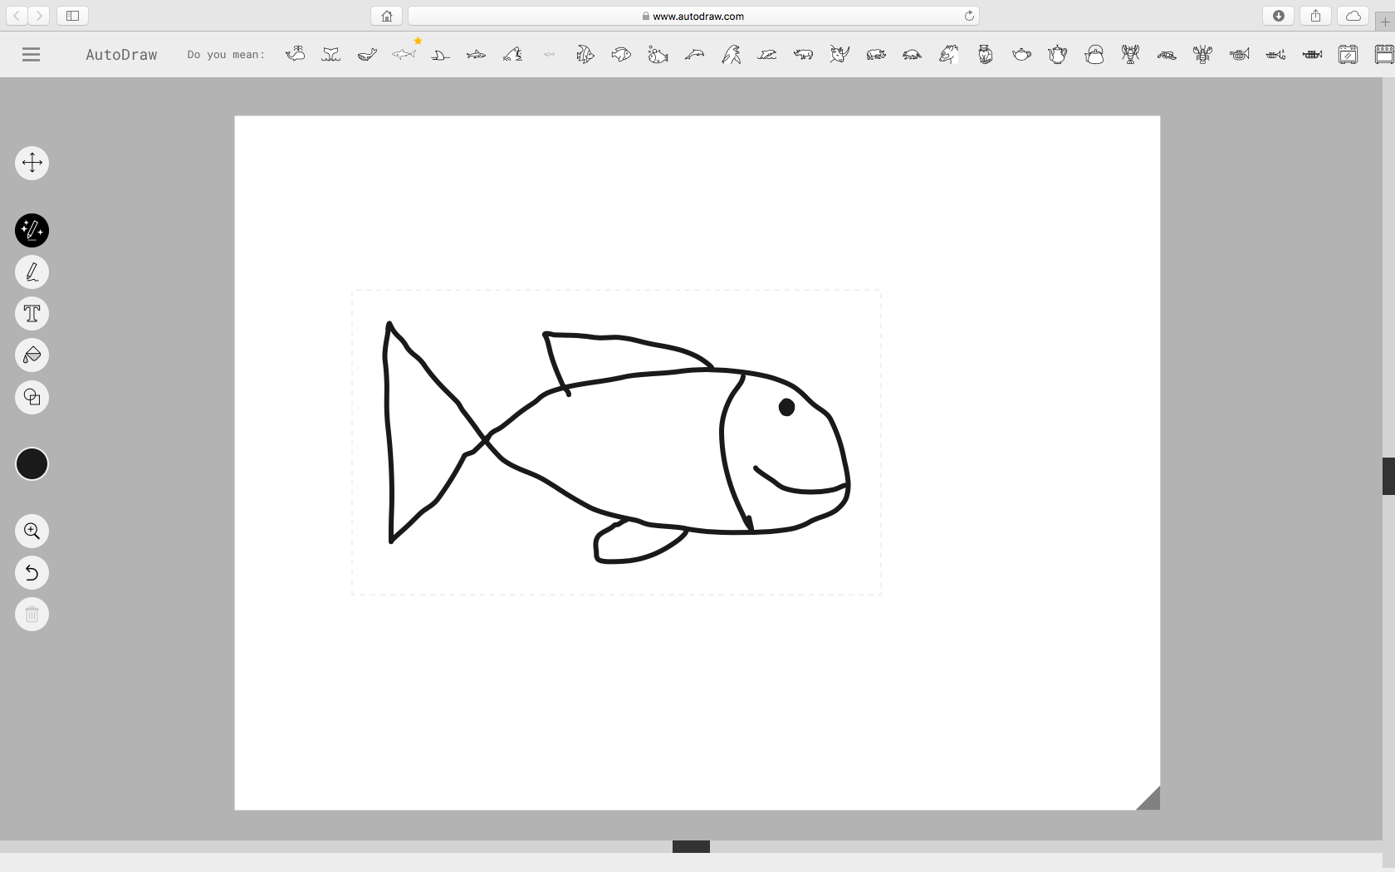Delete the drawing with the trash icon
Image resolution: width=1395 pixels, height=872 pixels.
pyautogui.click(x=32, y=614)
